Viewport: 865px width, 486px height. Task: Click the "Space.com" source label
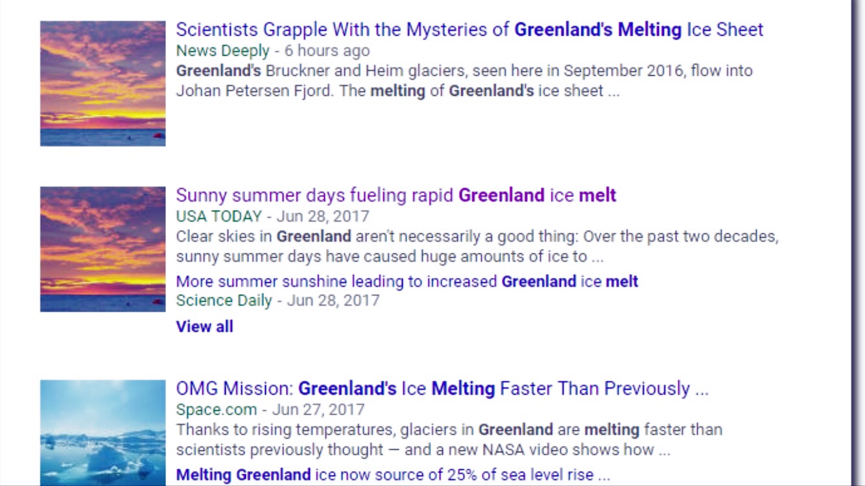pos(216,410)
